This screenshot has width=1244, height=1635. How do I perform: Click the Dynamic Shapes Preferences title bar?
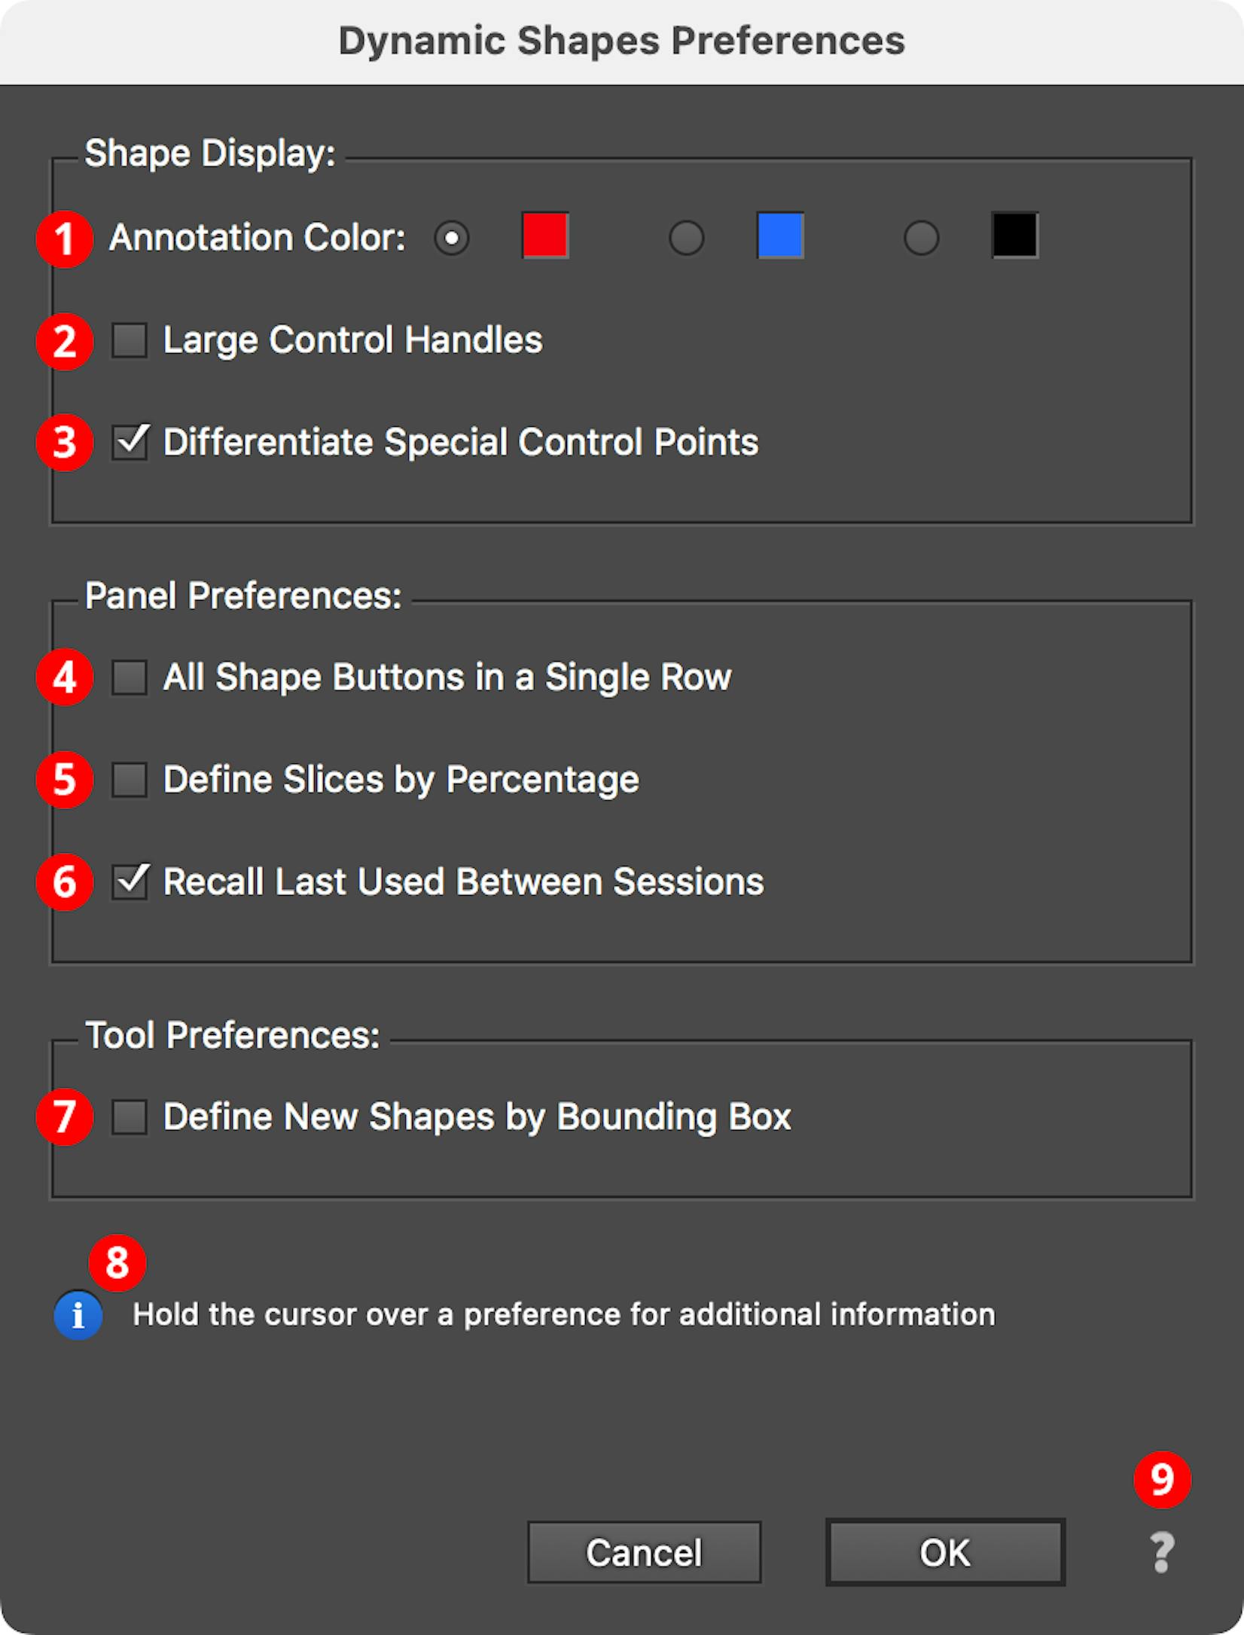[622, 41]
